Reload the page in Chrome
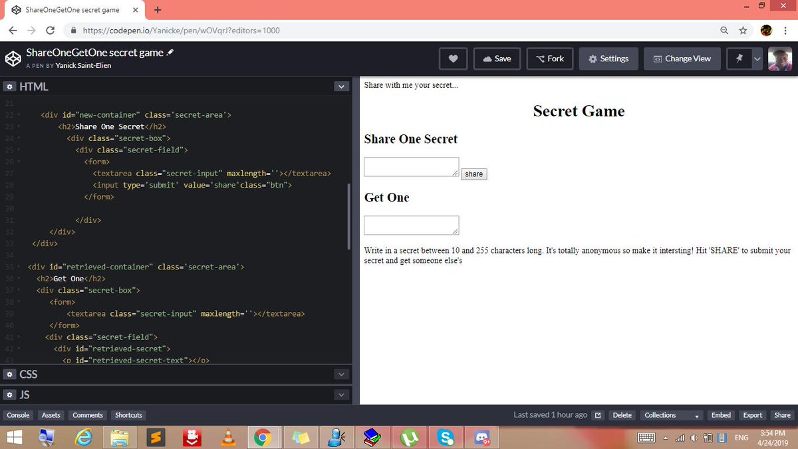This screenshot has height=449, width=798. click(50, 31)
